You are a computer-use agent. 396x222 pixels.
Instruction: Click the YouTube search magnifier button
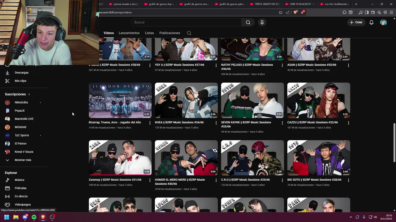(248, 22)
